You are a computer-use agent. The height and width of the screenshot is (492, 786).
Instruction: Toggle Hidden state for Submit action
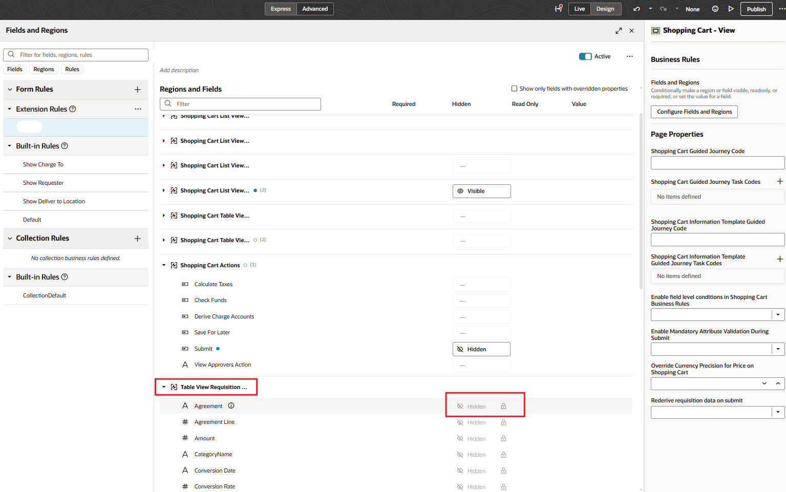pyautogui.click(x=481, y=349)
